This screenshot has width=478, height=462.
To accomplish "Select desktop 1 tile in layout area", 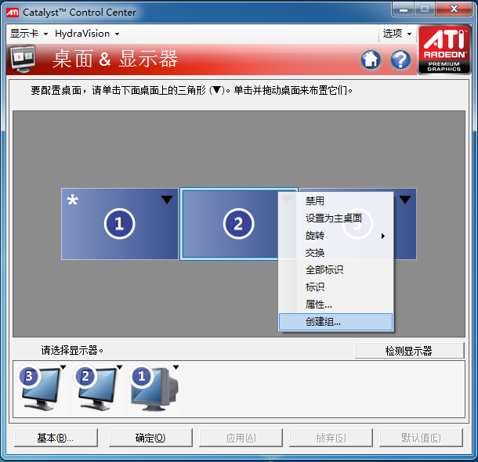I will (119, 224).
